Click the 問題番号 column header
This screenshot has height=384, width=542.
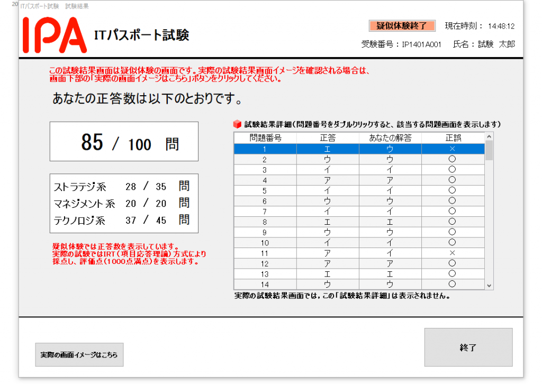265,138
